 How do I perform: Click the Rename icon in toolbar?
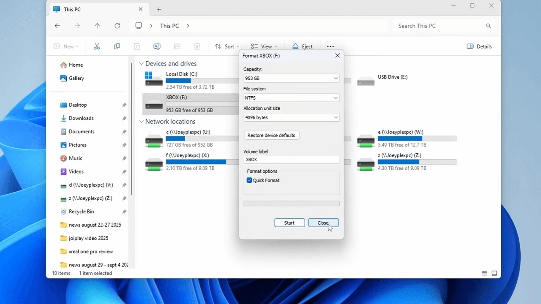(x=157, y=46)
